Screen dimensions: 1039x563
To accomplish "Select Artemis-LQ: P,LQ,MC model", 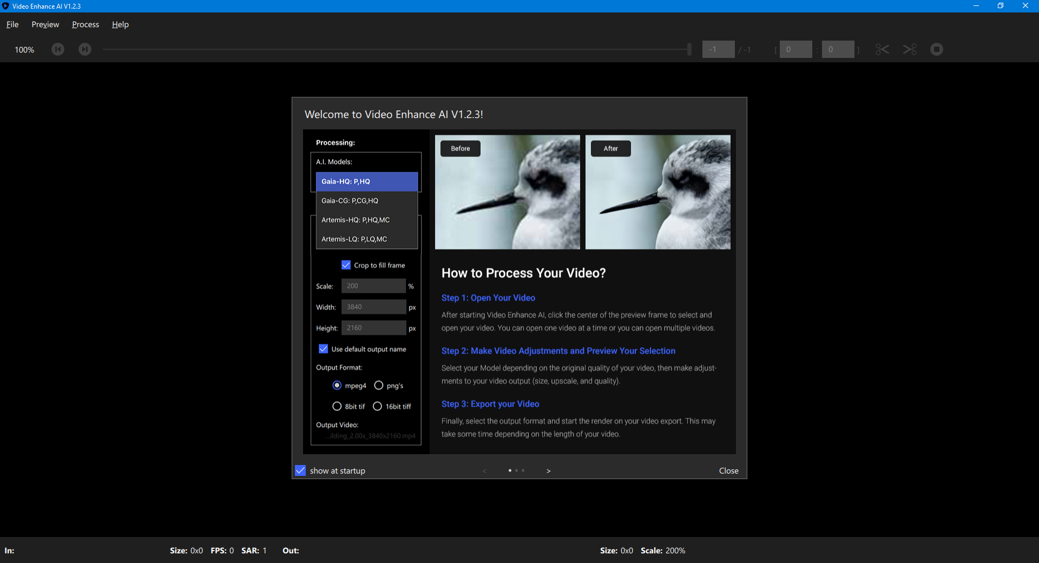I will (x=367, y=239).
